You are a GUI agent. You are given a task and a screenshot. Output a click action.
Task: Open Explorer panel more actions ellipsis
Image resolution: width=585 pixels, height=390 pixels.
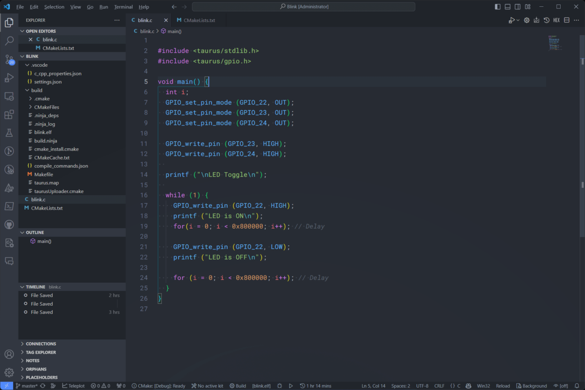pos(117,20)
